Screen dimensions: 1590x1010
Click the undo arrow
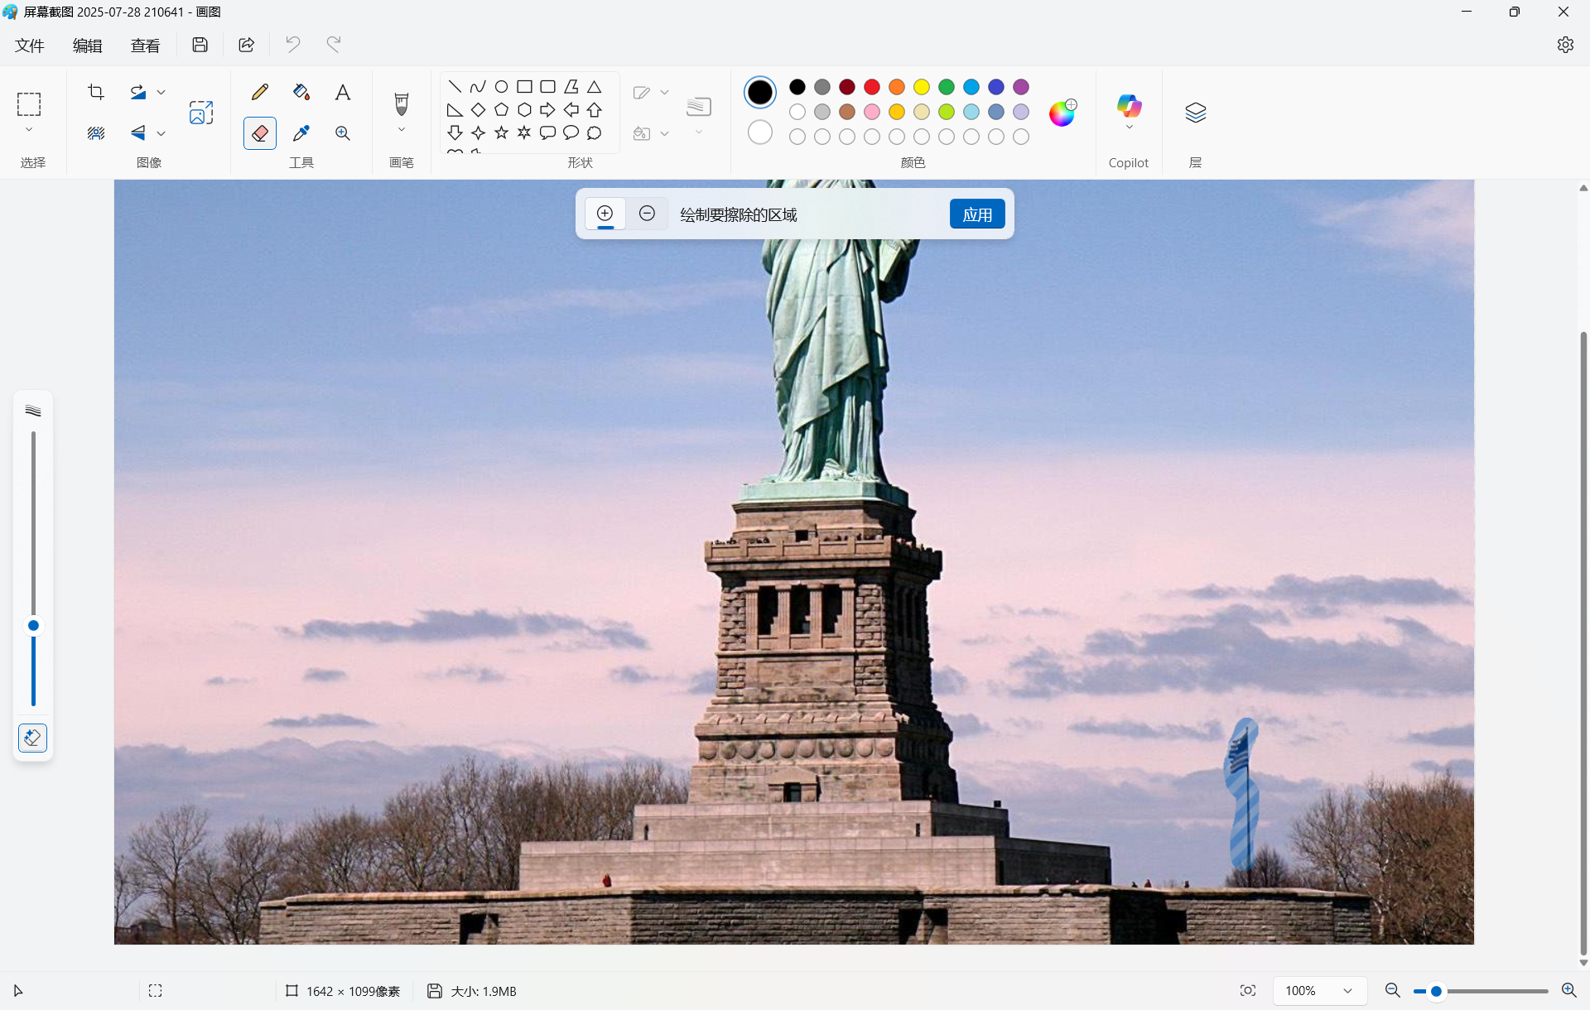(x=293, y=45)
